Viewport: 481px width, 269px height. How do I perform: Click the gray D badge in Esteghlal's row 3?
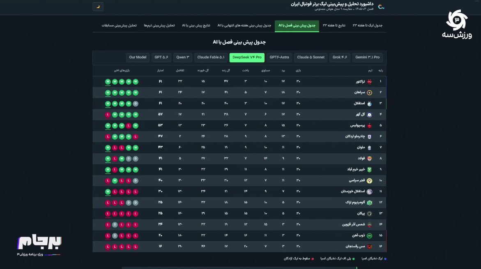click(x=136, y=103)
